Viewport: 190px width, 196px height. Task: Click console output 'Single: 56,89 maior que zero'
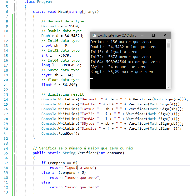click(122, 72)
